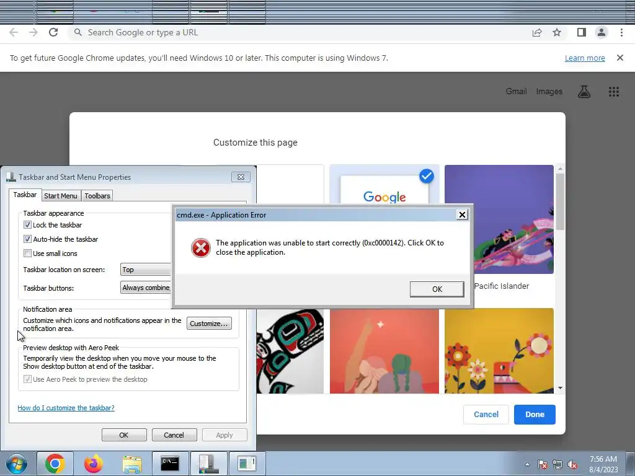The height and width of the screenshot is (476, 635).
Task: Launch Firefox from the taskbar
Action: coord(93,464)
